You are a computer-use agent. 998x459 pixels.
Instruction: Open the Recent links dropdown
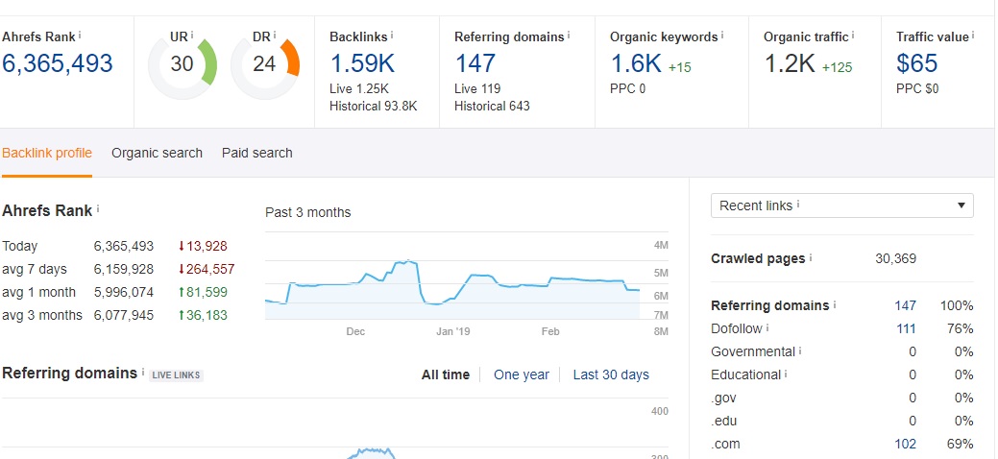pyautogui.click(x=842, y=205)
